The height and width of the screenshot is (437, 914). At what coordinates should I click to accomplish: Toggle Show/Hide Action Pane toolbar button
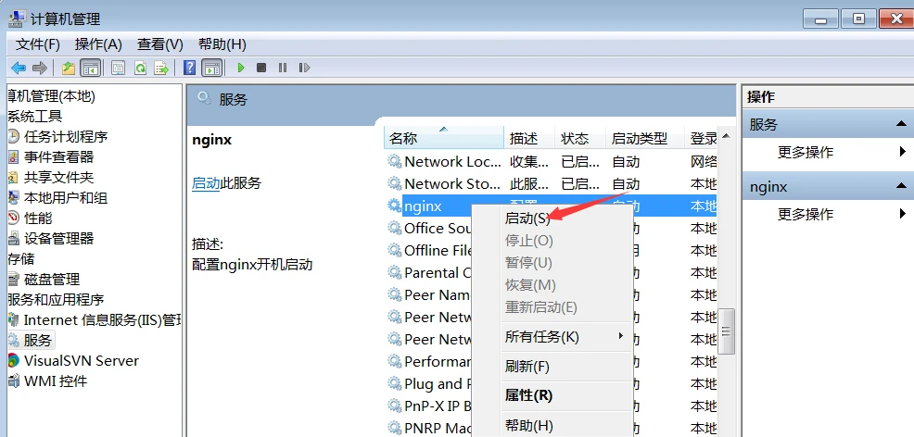(x=211, y=69)
